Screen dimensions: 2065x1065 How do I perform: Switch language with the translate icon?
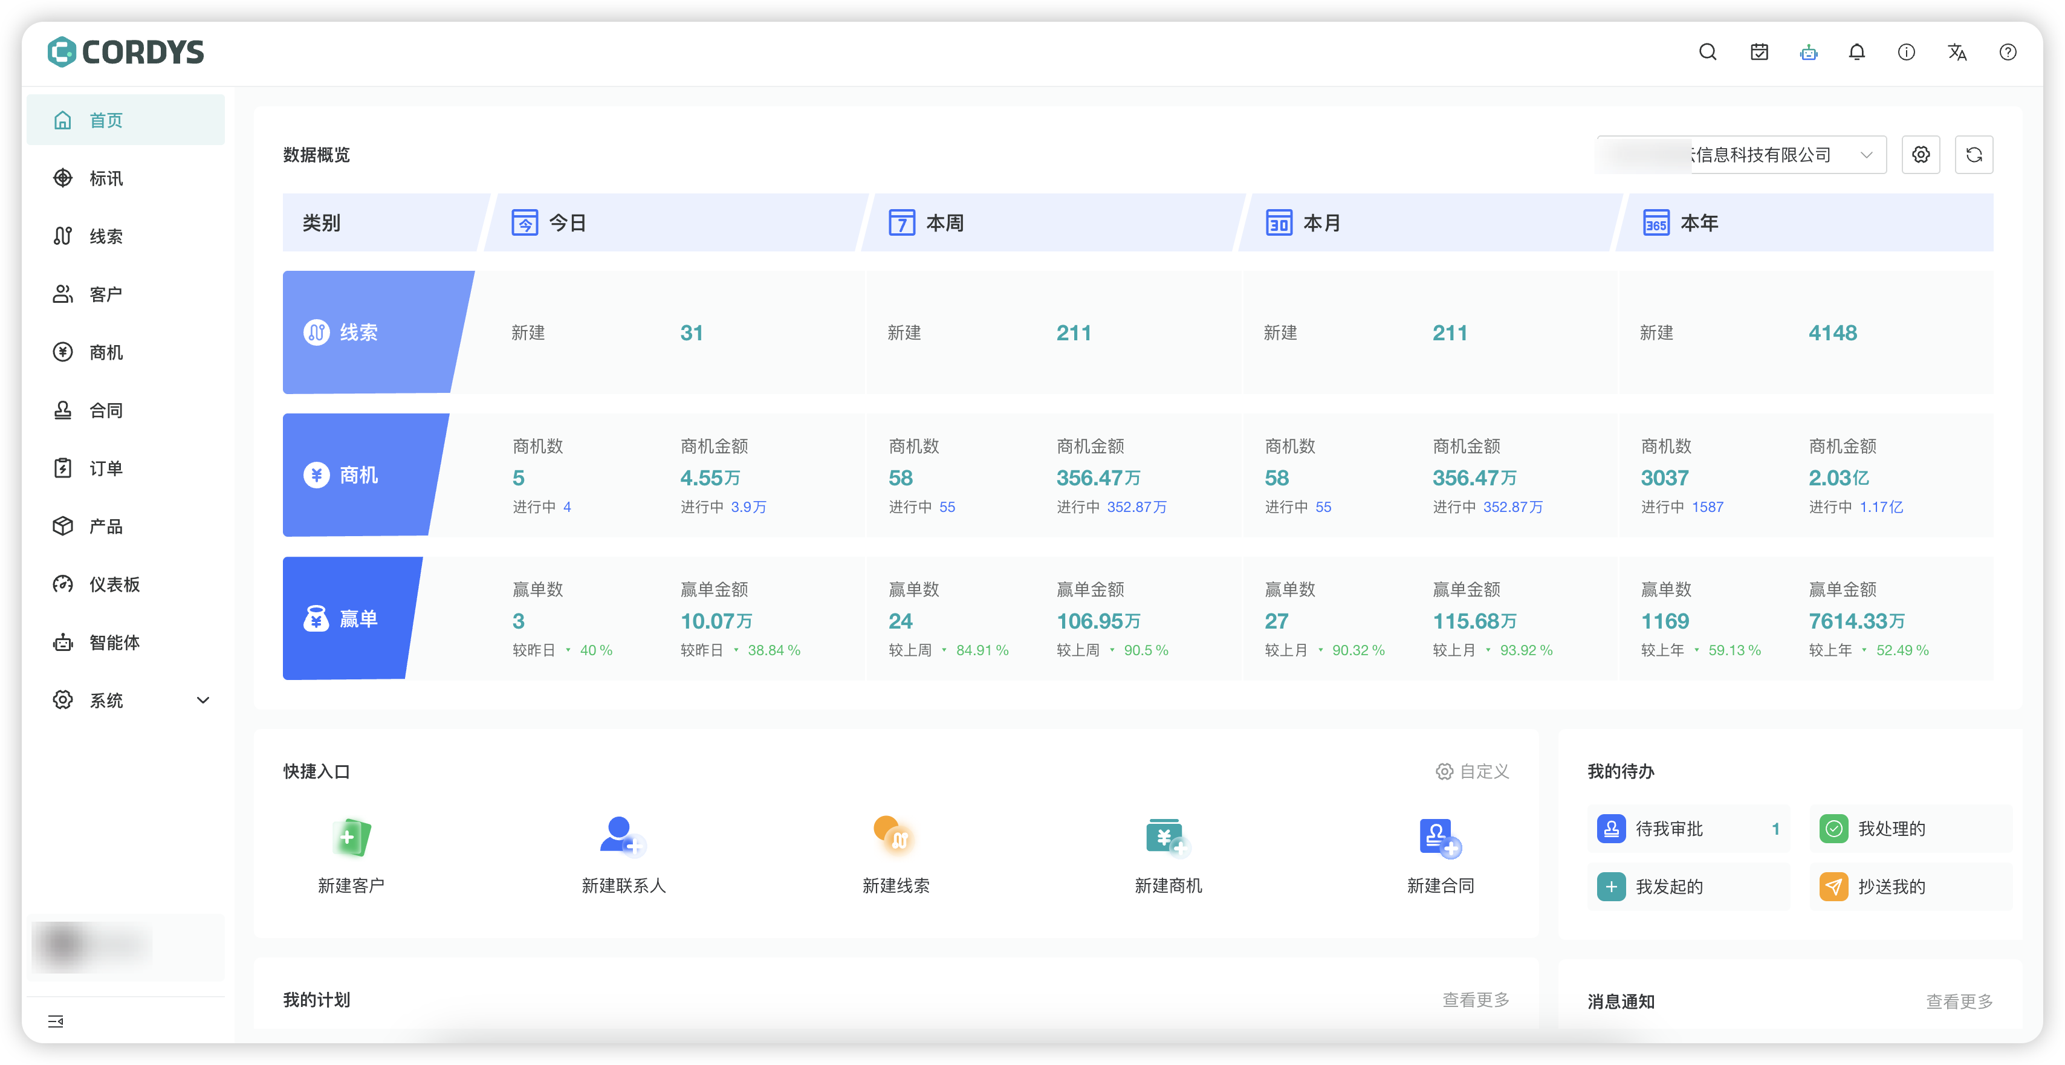point(1957,52)
